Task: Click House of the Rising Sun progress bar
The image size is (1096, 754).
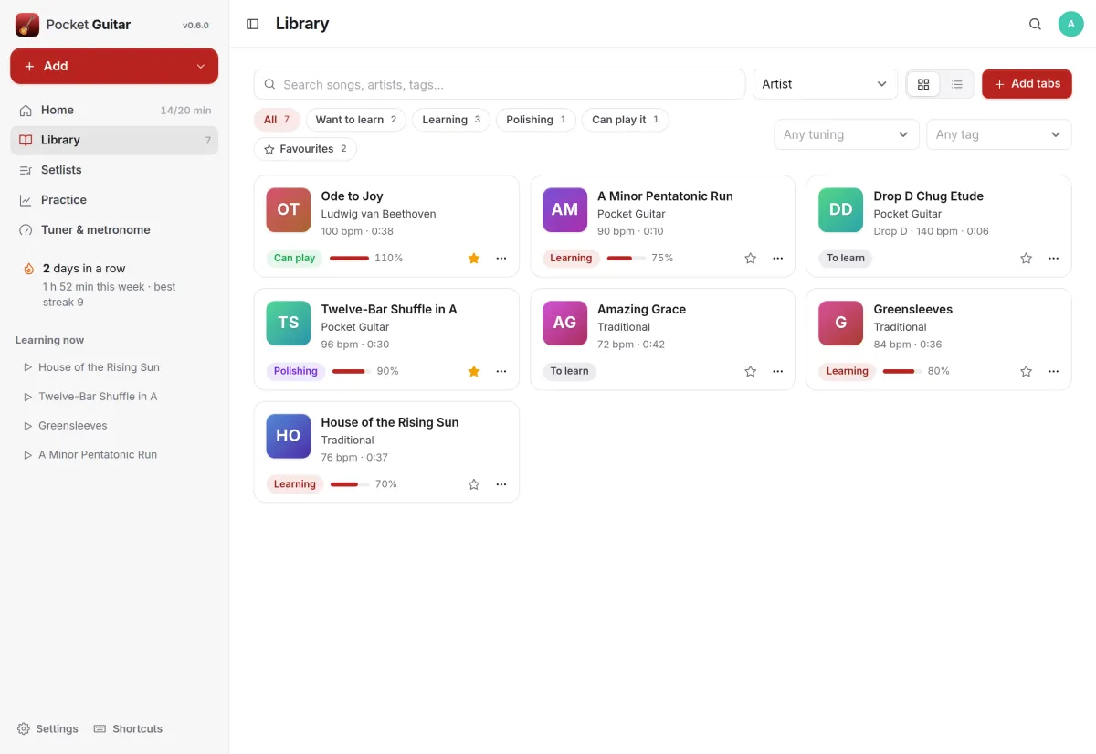Action: [350, 484]
